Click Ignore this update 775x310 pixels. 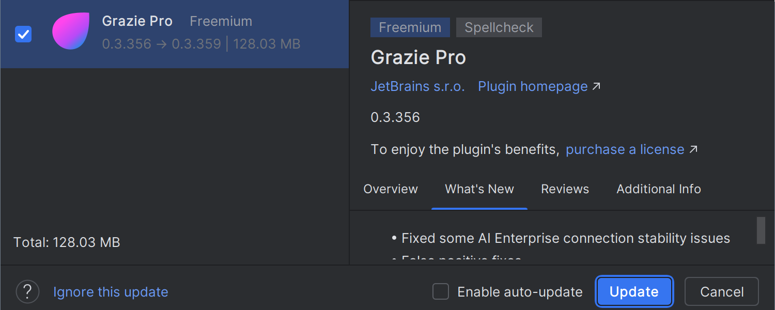tap(111, 292)
